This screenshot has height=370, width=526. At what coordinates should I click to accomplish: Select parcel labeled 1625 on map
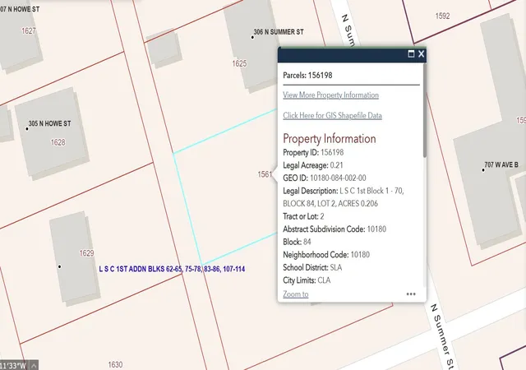pos(239,63)
